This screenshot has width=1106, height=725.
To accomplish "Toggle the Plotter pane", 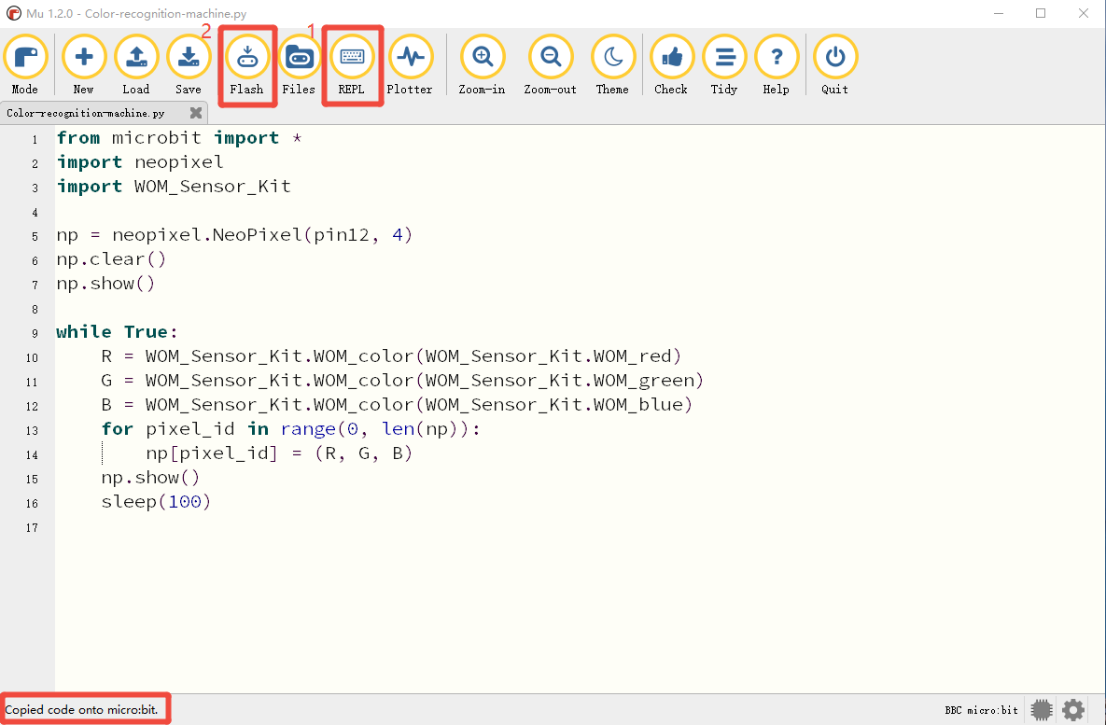I will point(410,65).
